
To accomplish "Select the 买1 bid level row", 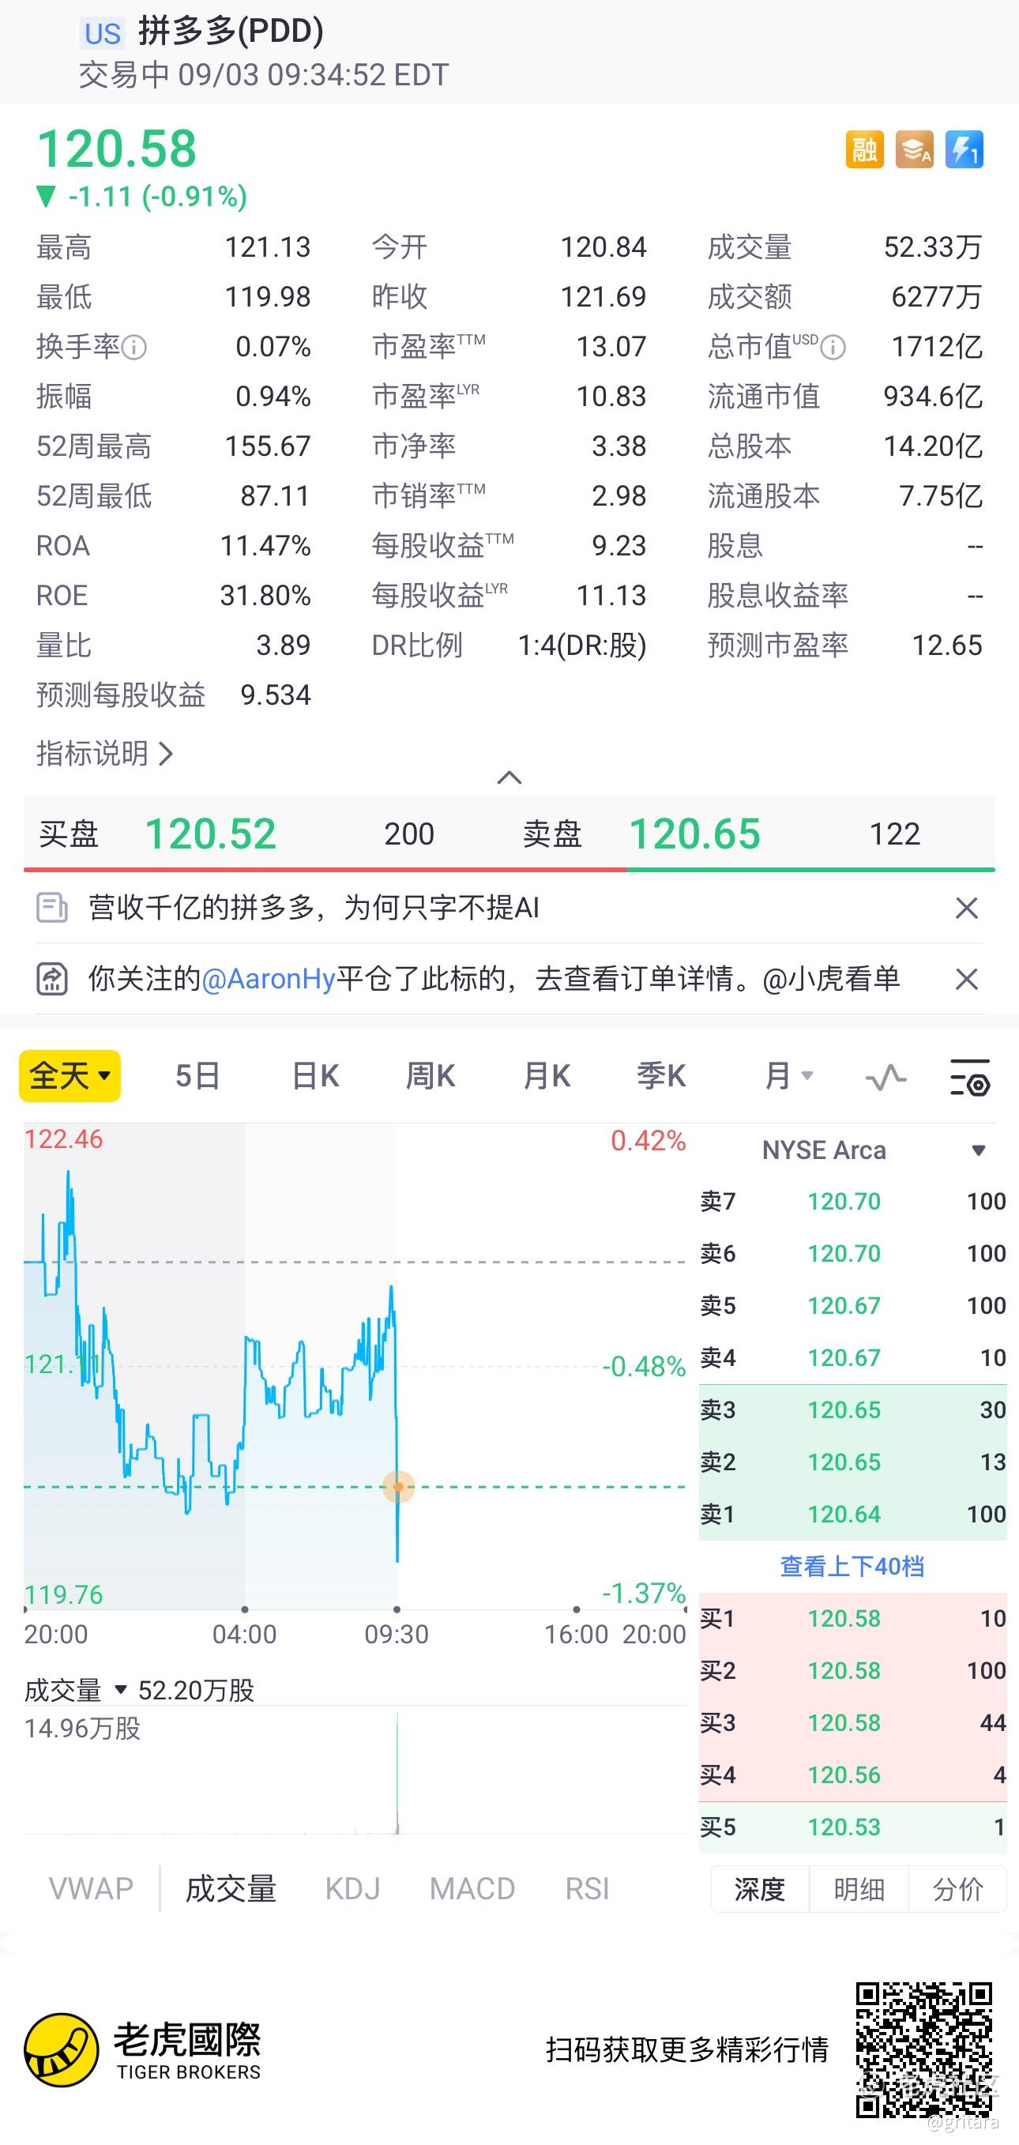I will point(852,1618).
